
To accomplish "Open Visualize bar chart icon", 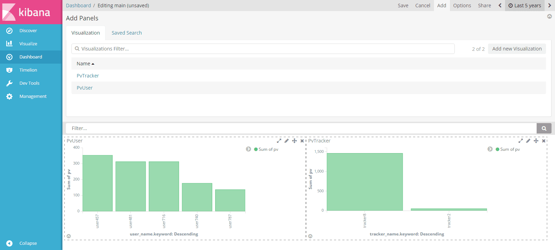I will (x=9, y=44).
